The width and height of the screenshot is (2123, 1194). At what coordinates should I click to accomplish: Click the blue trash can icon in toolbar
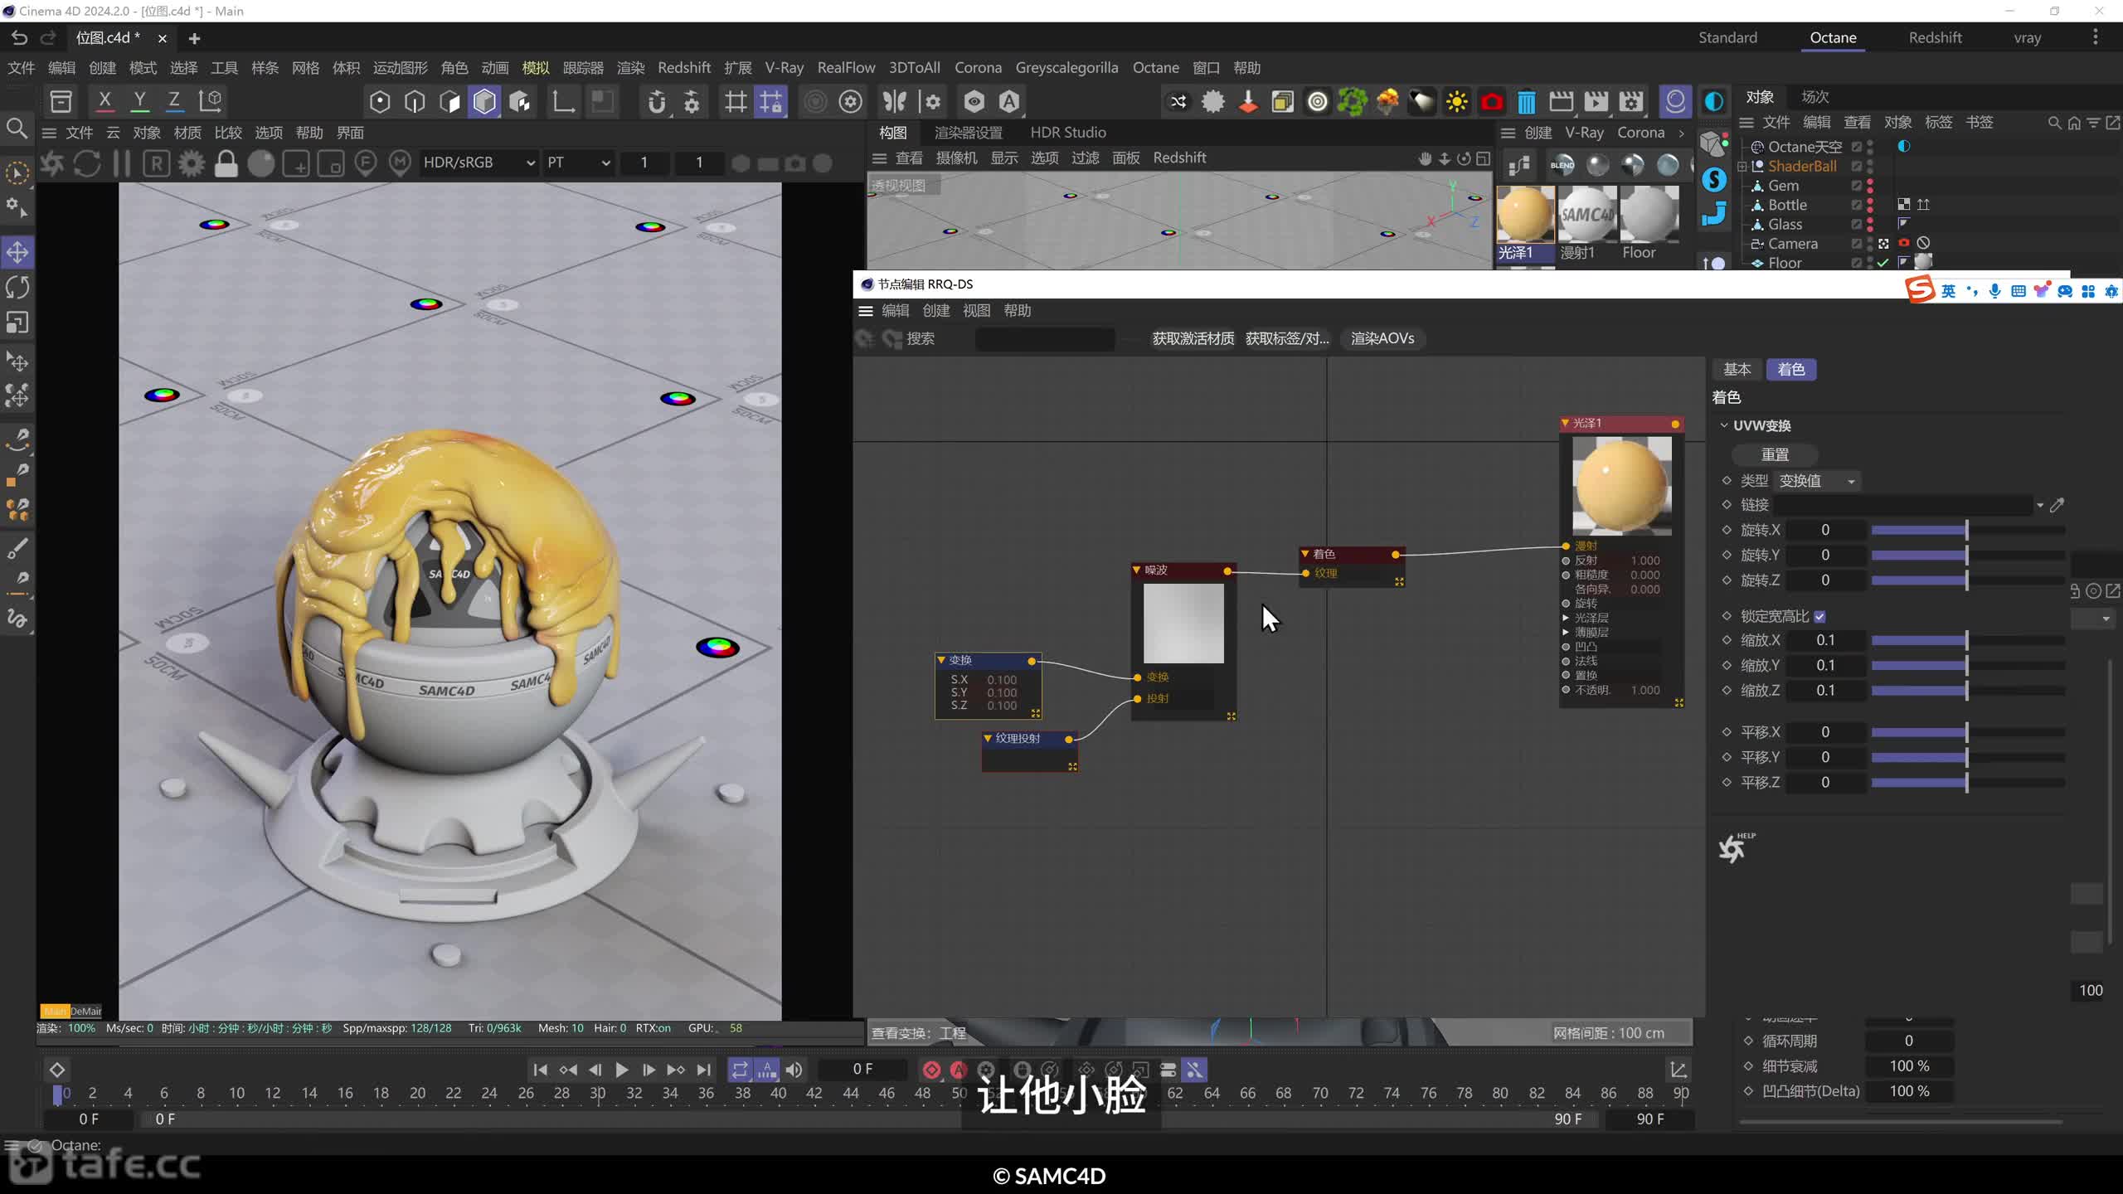point(1526,102)
